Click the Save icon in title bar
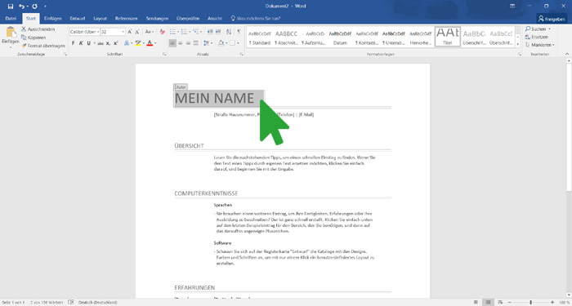This screenshot has height=306, width=572. tap(10, 7)
